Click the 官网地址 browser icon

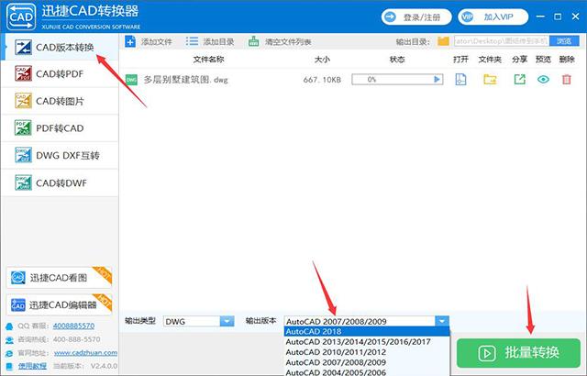[9, 353]
